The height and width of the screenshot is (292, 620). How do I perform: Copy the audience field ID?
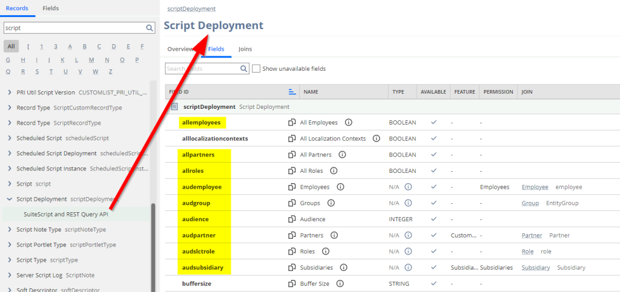point(292,219)
